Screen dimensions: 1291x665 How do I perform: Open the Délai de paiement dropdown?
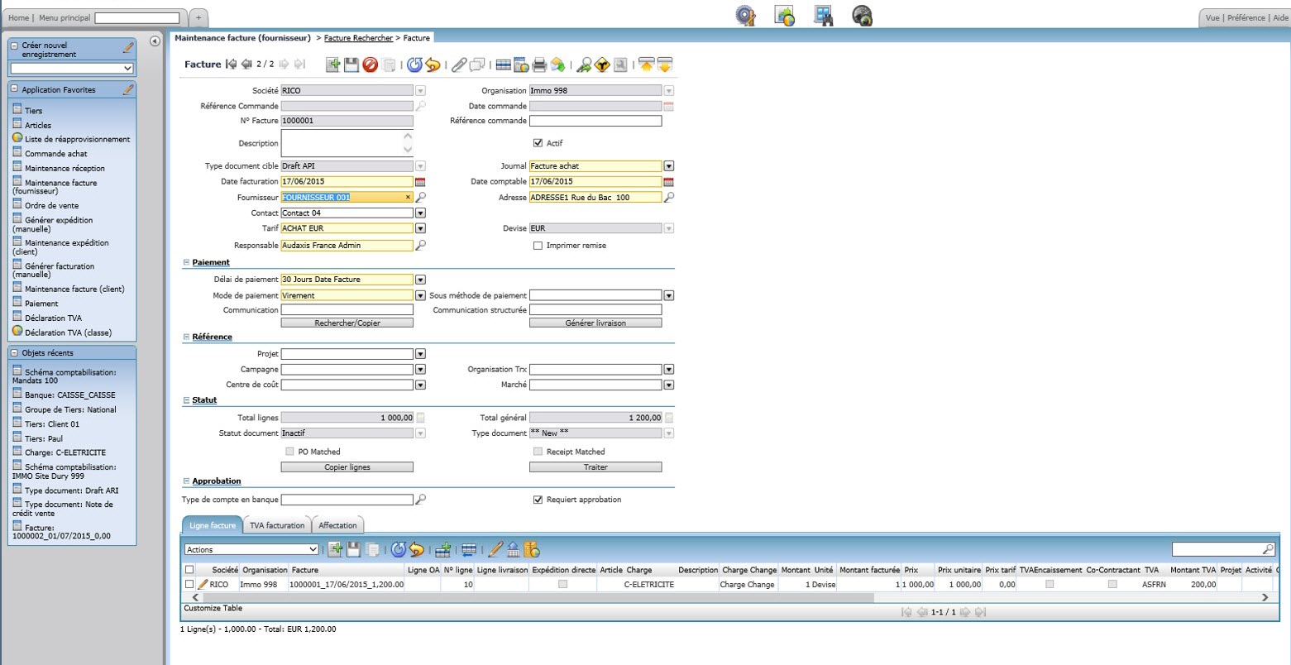tap(420, 280)
